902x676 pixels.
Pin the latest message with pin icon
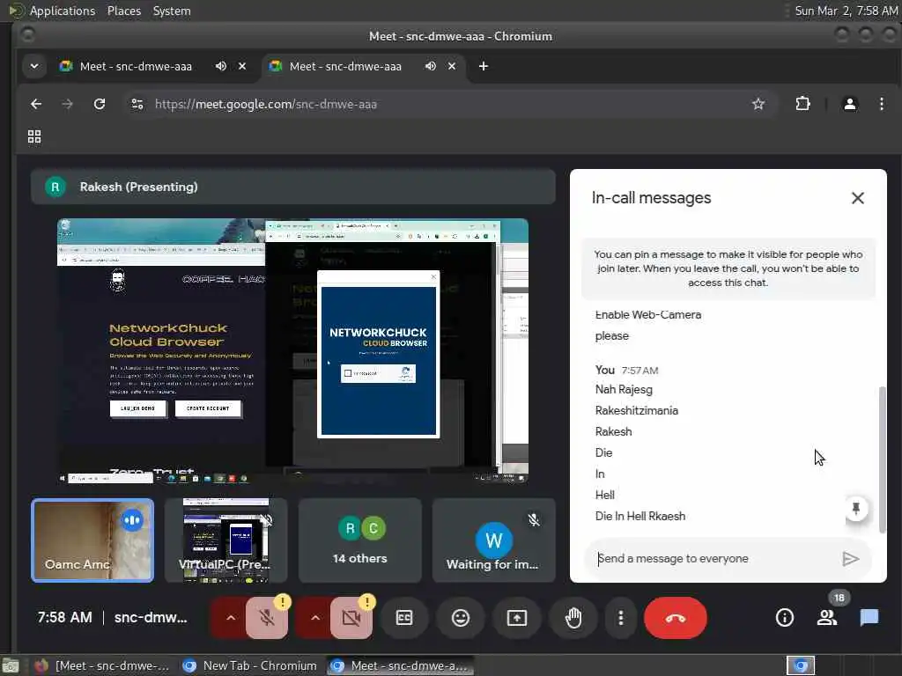[x=855, y=509]
